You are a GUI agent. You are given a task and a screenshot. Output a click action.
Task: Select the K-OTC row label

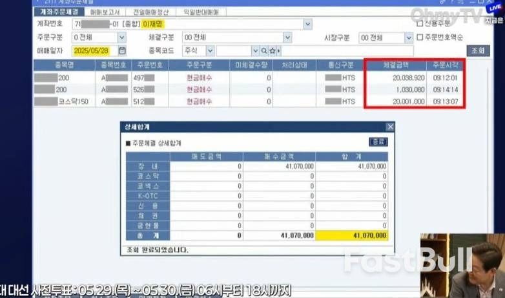pos(148,196)
